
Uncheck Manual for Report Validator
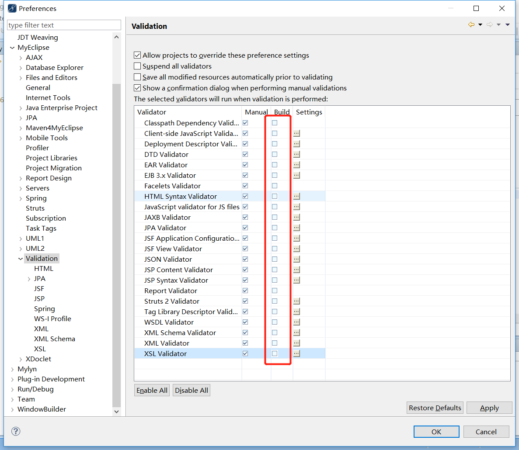pos(245,291)
